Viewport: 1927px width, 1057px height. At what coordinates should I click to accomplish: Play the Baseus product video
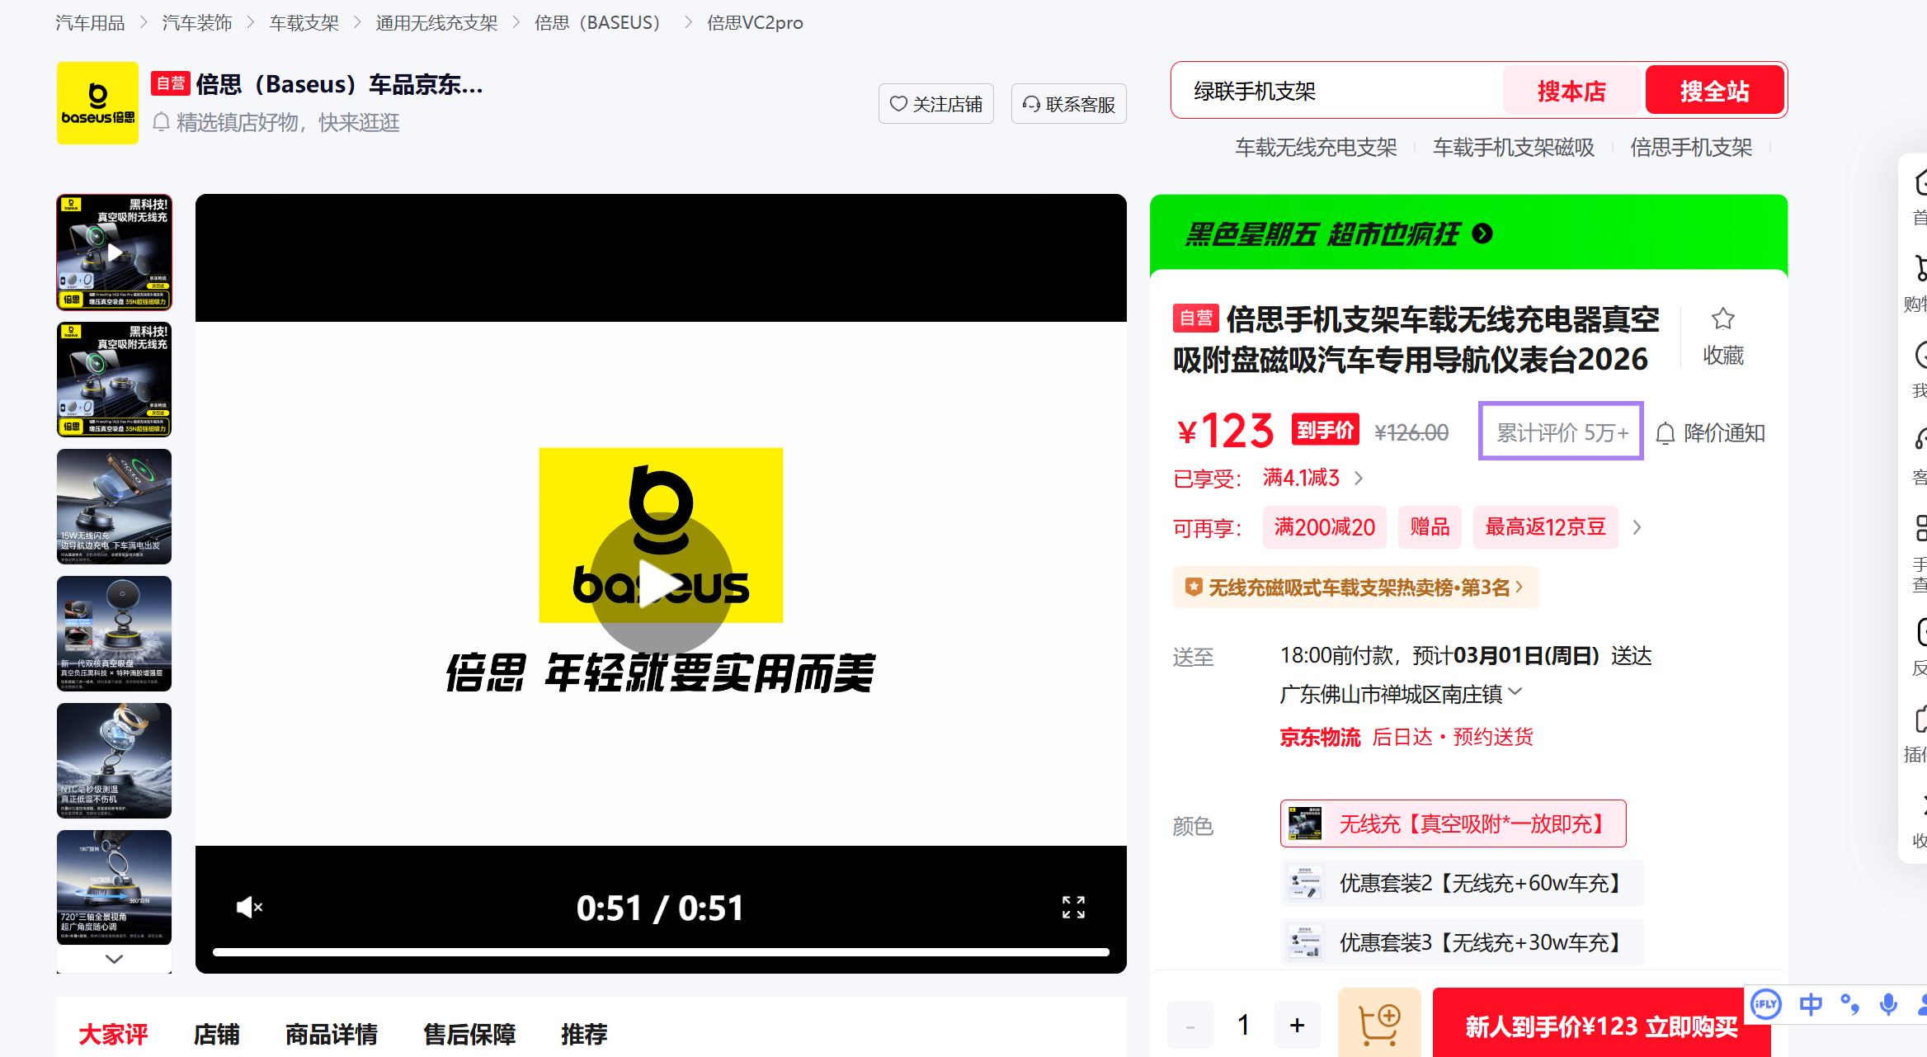[661, 583]
